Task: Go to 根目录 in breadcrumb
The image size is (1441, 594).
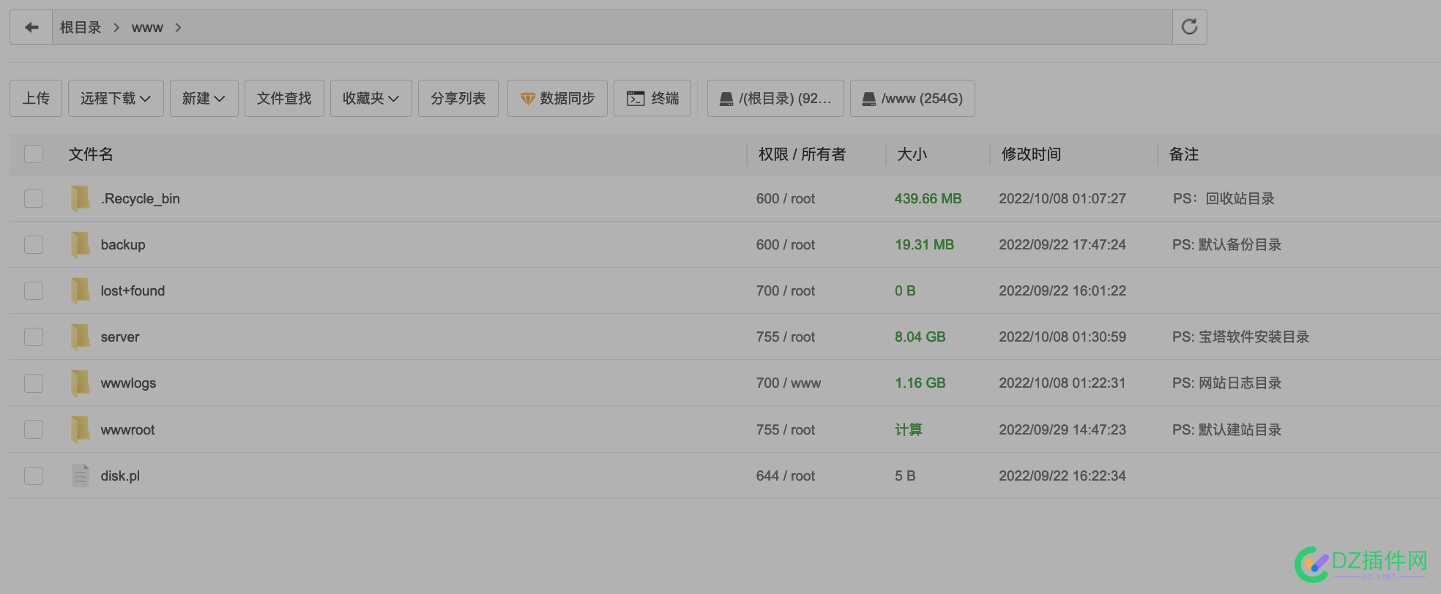Action: point(81,27)
